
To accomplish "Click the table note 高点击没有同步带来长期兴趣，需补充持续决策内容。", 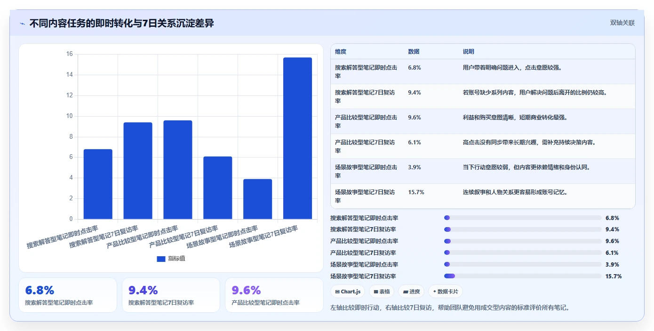I will pyautogui.click(x=530, y=142).
